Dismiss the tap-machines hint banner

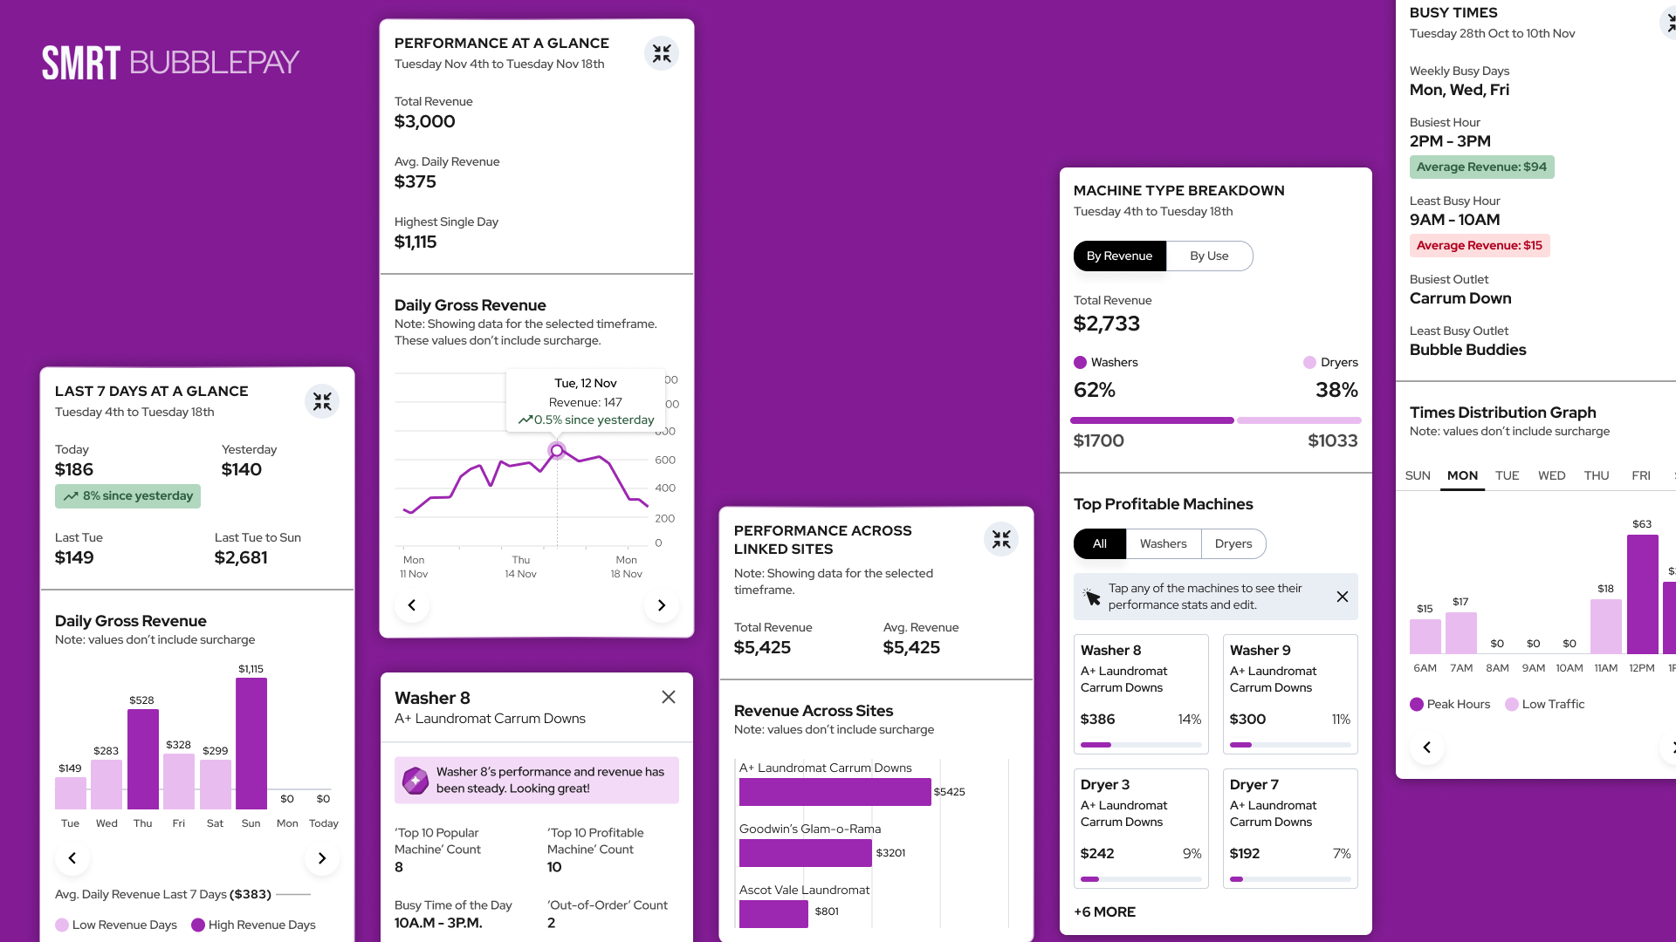(x=1343, y=597)
